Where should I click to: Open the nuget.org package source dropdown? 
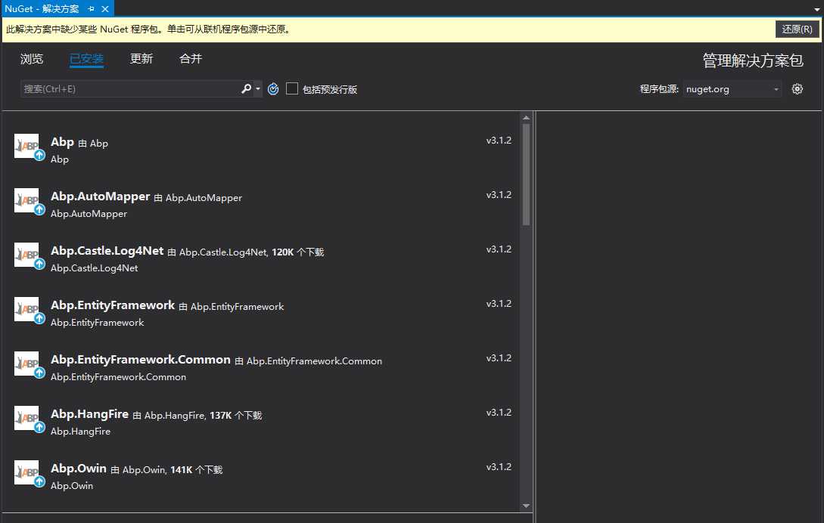pyautogui.click(x=732, y=89)
